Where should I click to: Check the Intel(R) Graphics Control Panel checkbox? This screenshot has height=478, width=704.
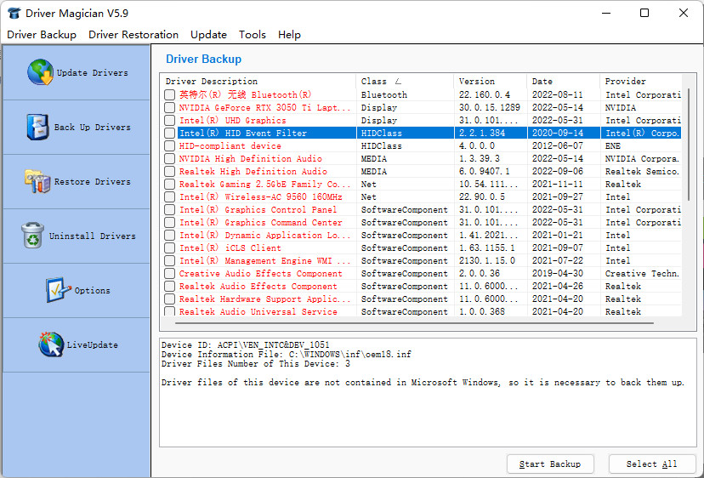pyautogui.click(x=169, y=210)
